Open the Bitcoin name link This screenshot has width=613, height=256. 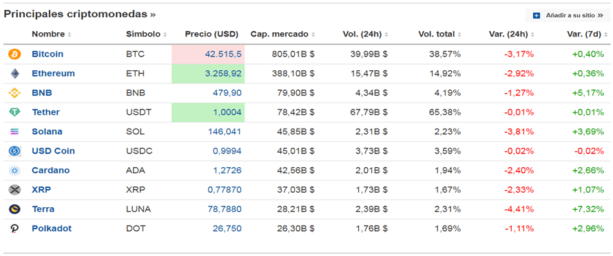pos(48,54)
